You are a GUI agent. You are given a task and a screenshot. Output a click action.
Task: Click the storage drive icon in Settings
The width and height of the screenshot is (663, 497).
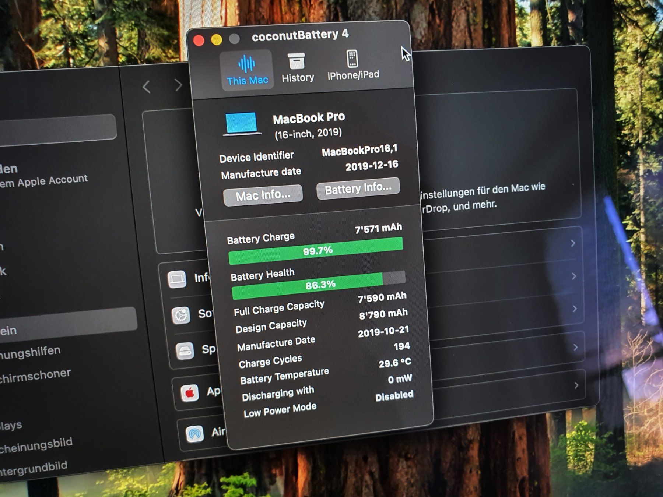(185, 350)
